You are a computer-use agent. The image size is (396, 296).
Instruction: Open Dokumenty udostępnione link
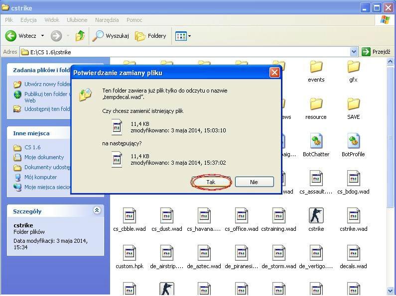pyautogui.click(x=42, y=168)
